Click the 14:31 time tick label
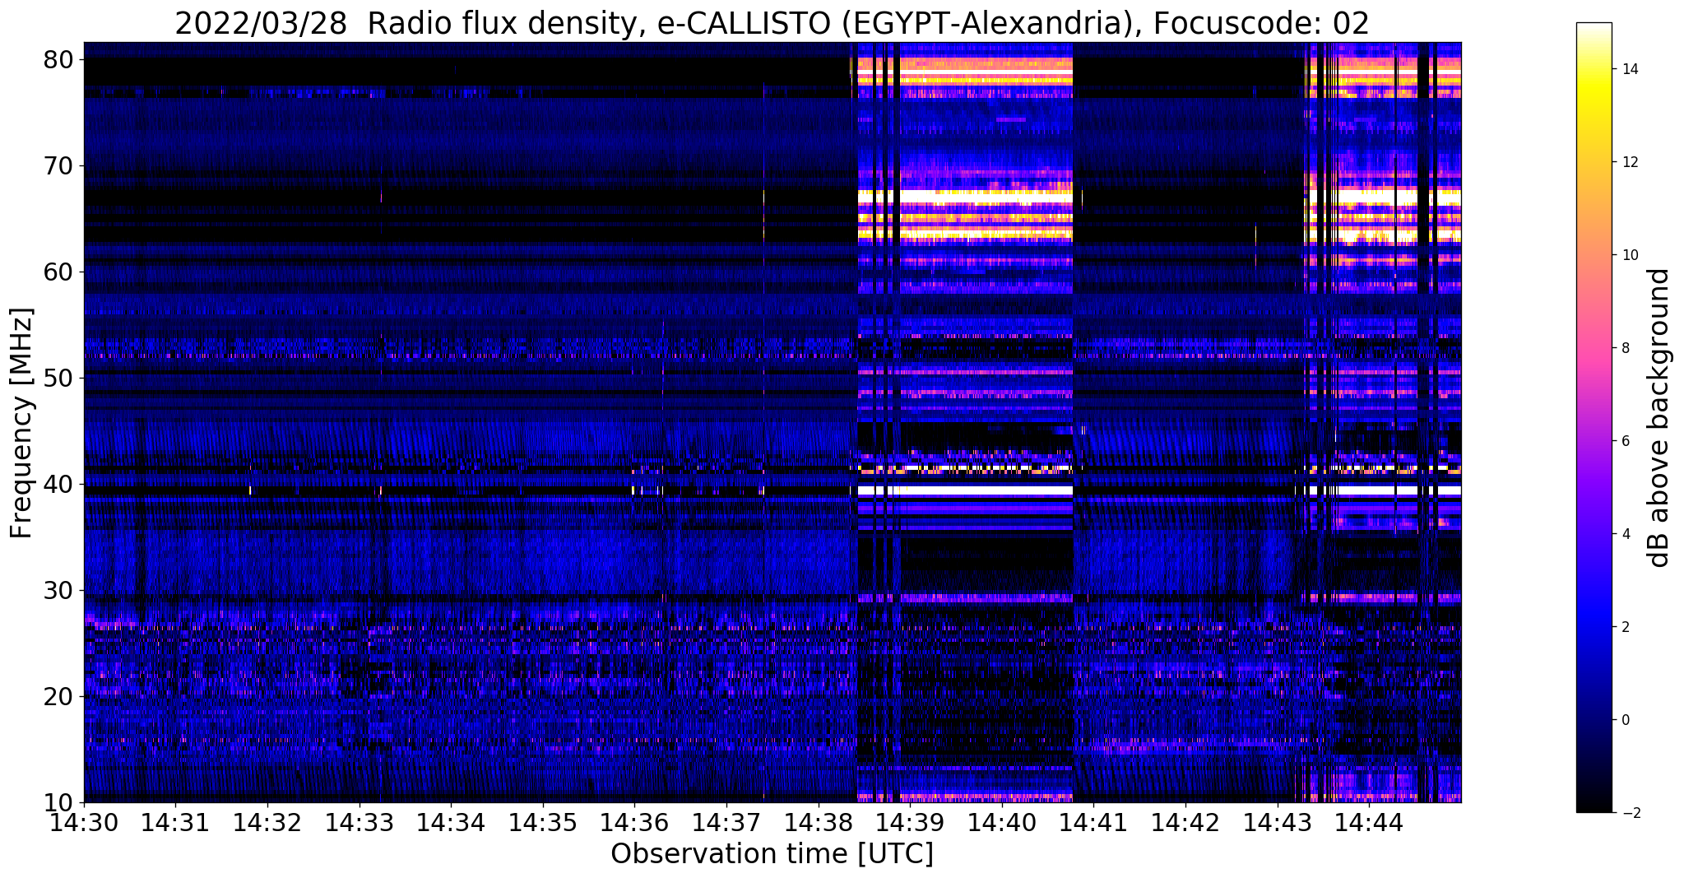Screen dimensions: 1684x878 [x=175, y=822]
